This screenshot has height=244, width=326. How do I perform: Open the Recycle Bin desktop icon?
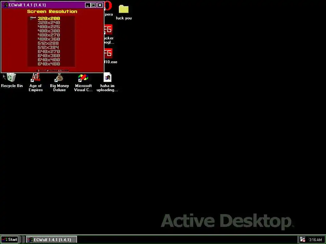click(12, 80)
